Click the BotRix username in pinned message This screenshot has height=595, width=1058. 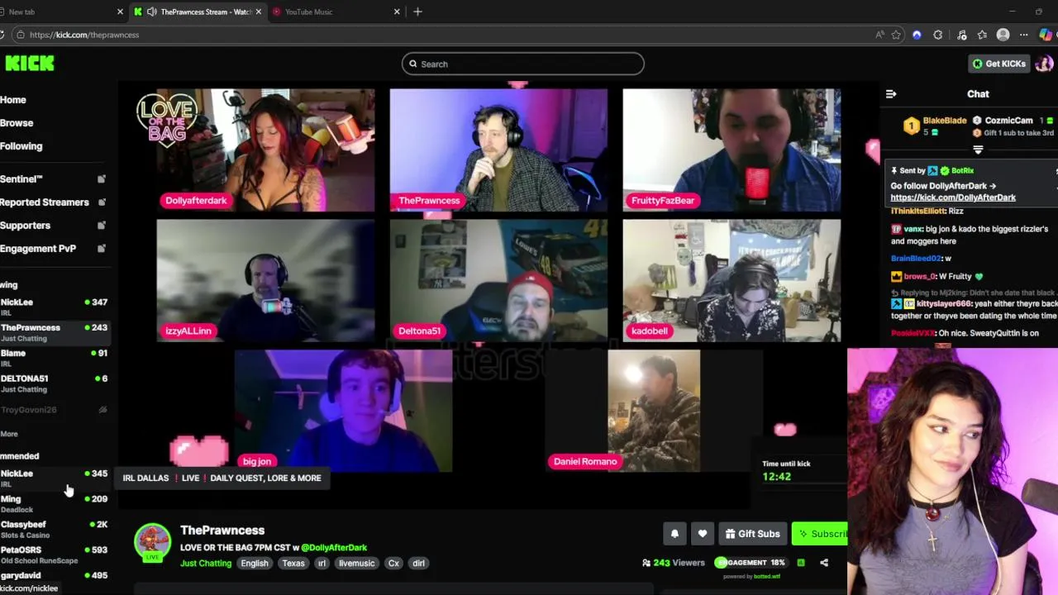coord(962,171)
